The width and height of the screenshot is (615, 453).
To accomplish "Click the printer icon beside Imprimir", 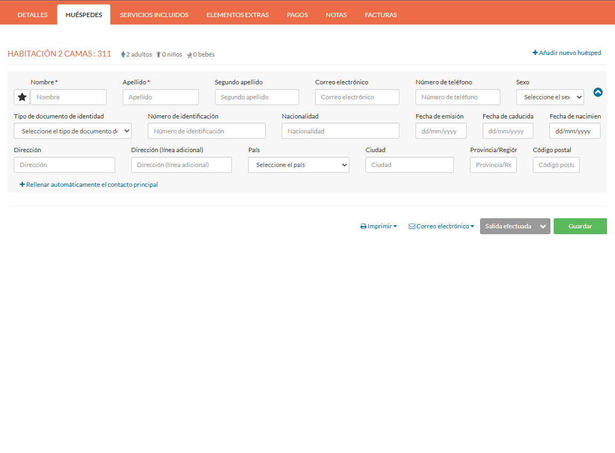I will pyautogui.click(x=363, y=226).
